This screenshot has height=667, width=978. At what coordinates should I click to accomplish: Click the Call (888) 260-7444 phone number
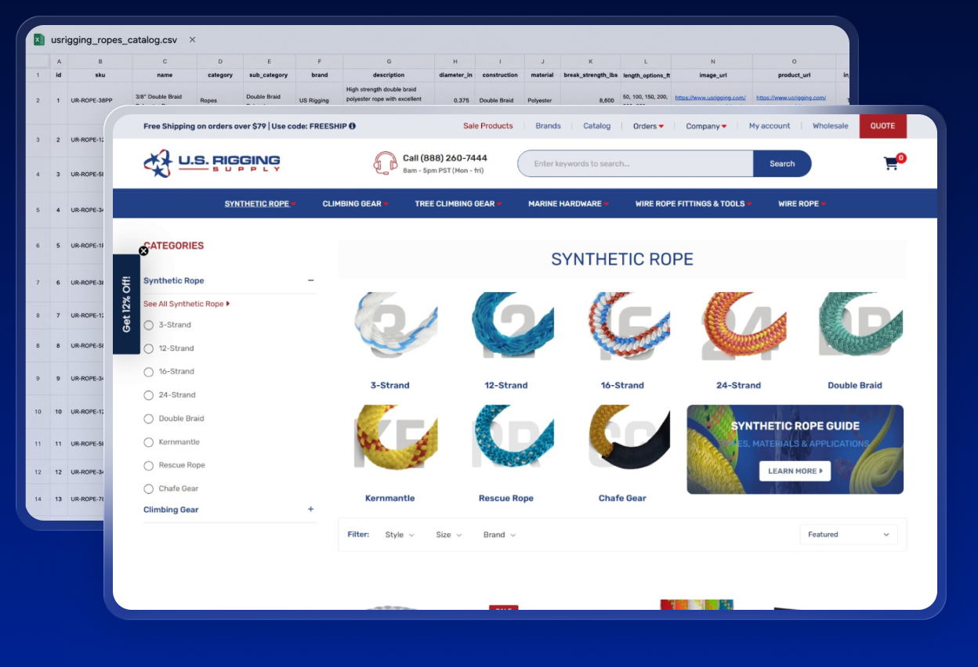(x=445, y=158)
